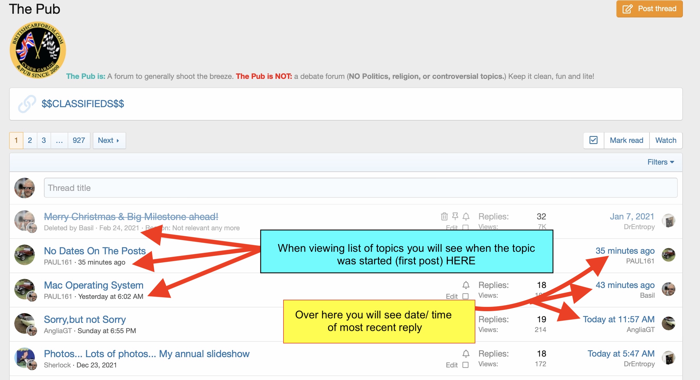This screenshot has width=700, height=380.
Task: Go to Next page of threads
Action: pos(109,140)
